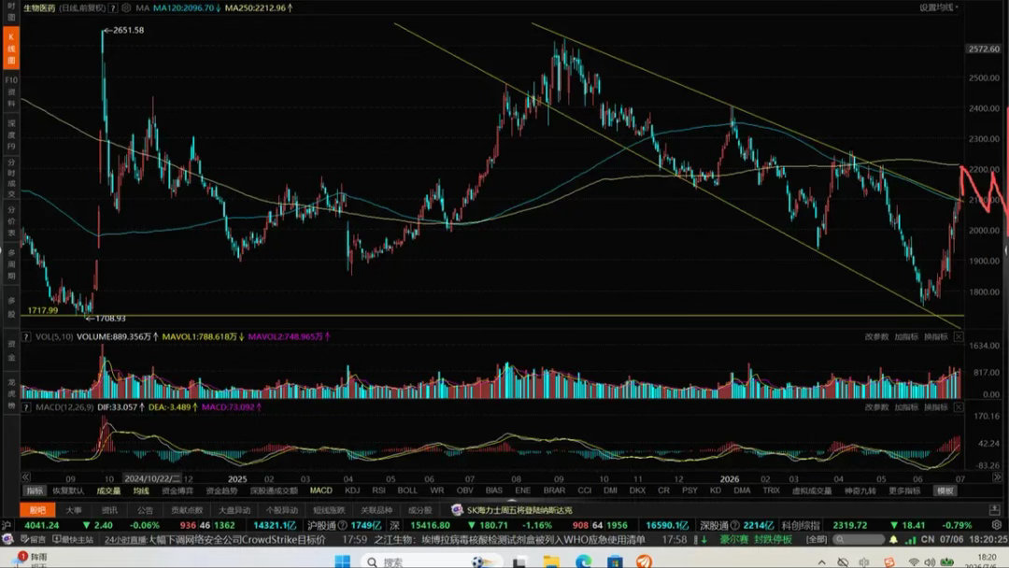1009x568 pixels.
Task: Expand the bottom panel upload arrow icon
Action: pos(993,509)
